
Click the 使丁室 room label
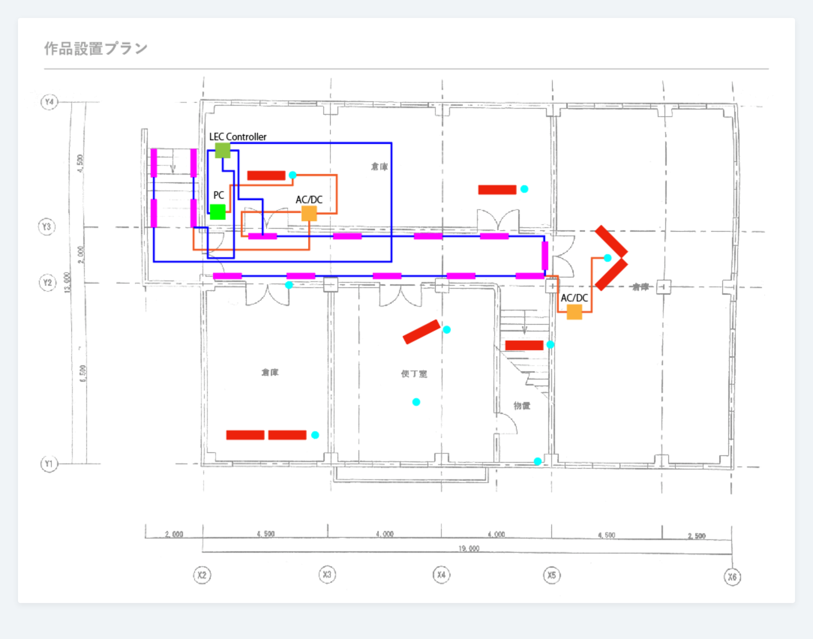coord(414,374)
